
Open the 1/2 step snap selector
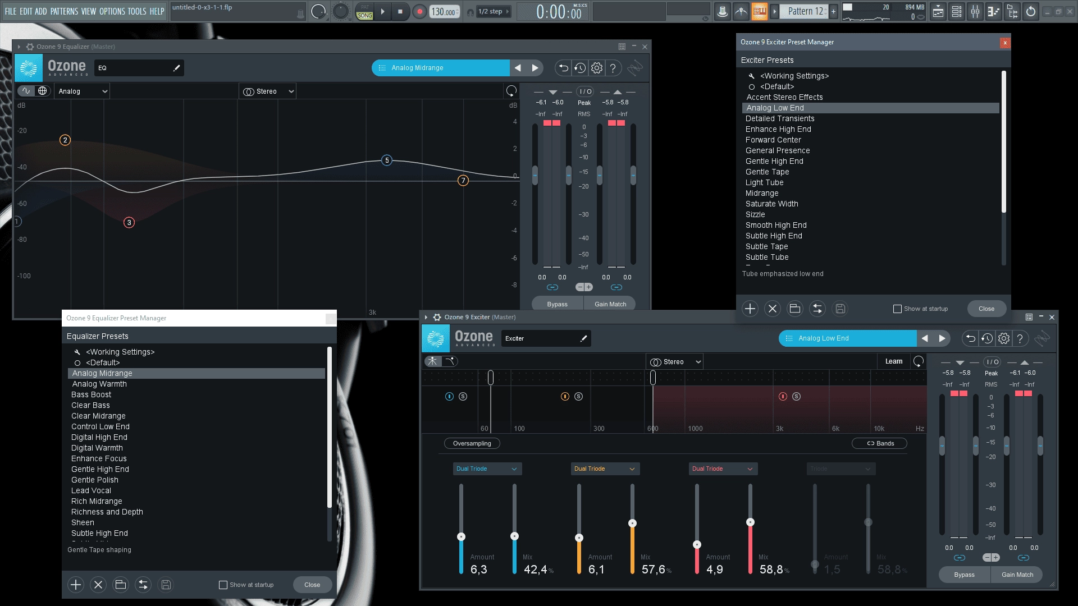pos(494,11)
